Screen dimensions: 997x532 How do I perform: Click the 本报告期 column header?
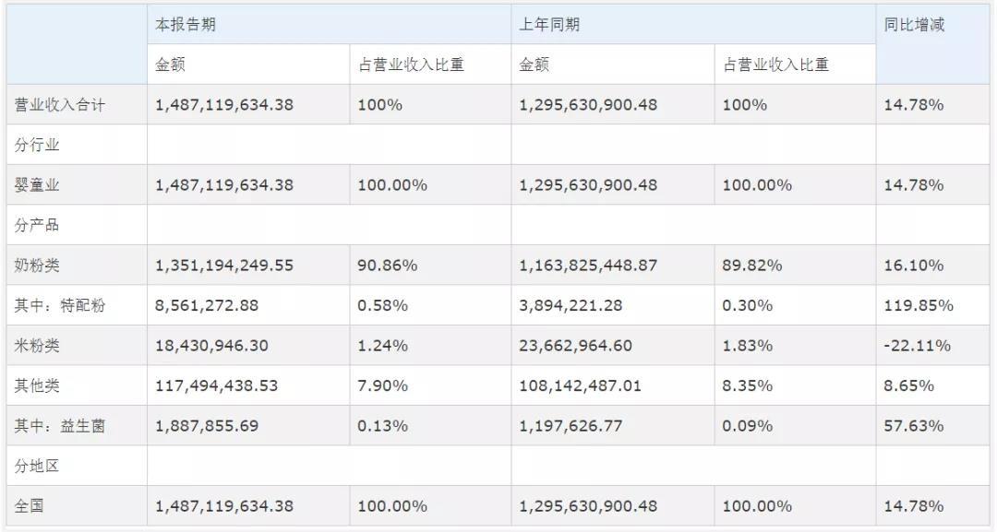point(186,25)
